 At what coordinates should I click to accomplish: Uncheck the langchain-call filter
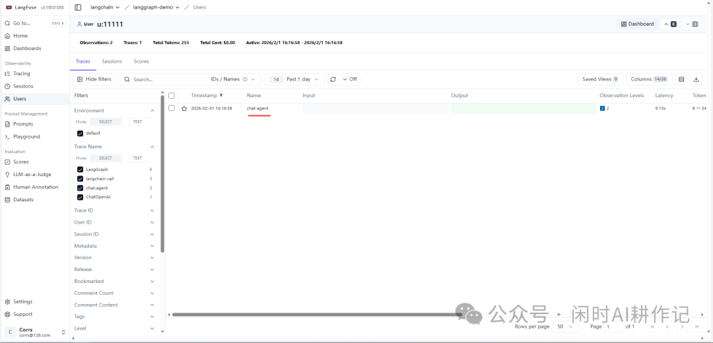click(80, 179)
